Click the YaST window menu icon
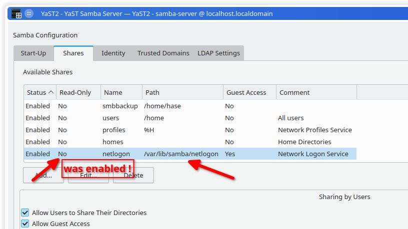This screenshot has width=408, height=229. pos(16,14)
